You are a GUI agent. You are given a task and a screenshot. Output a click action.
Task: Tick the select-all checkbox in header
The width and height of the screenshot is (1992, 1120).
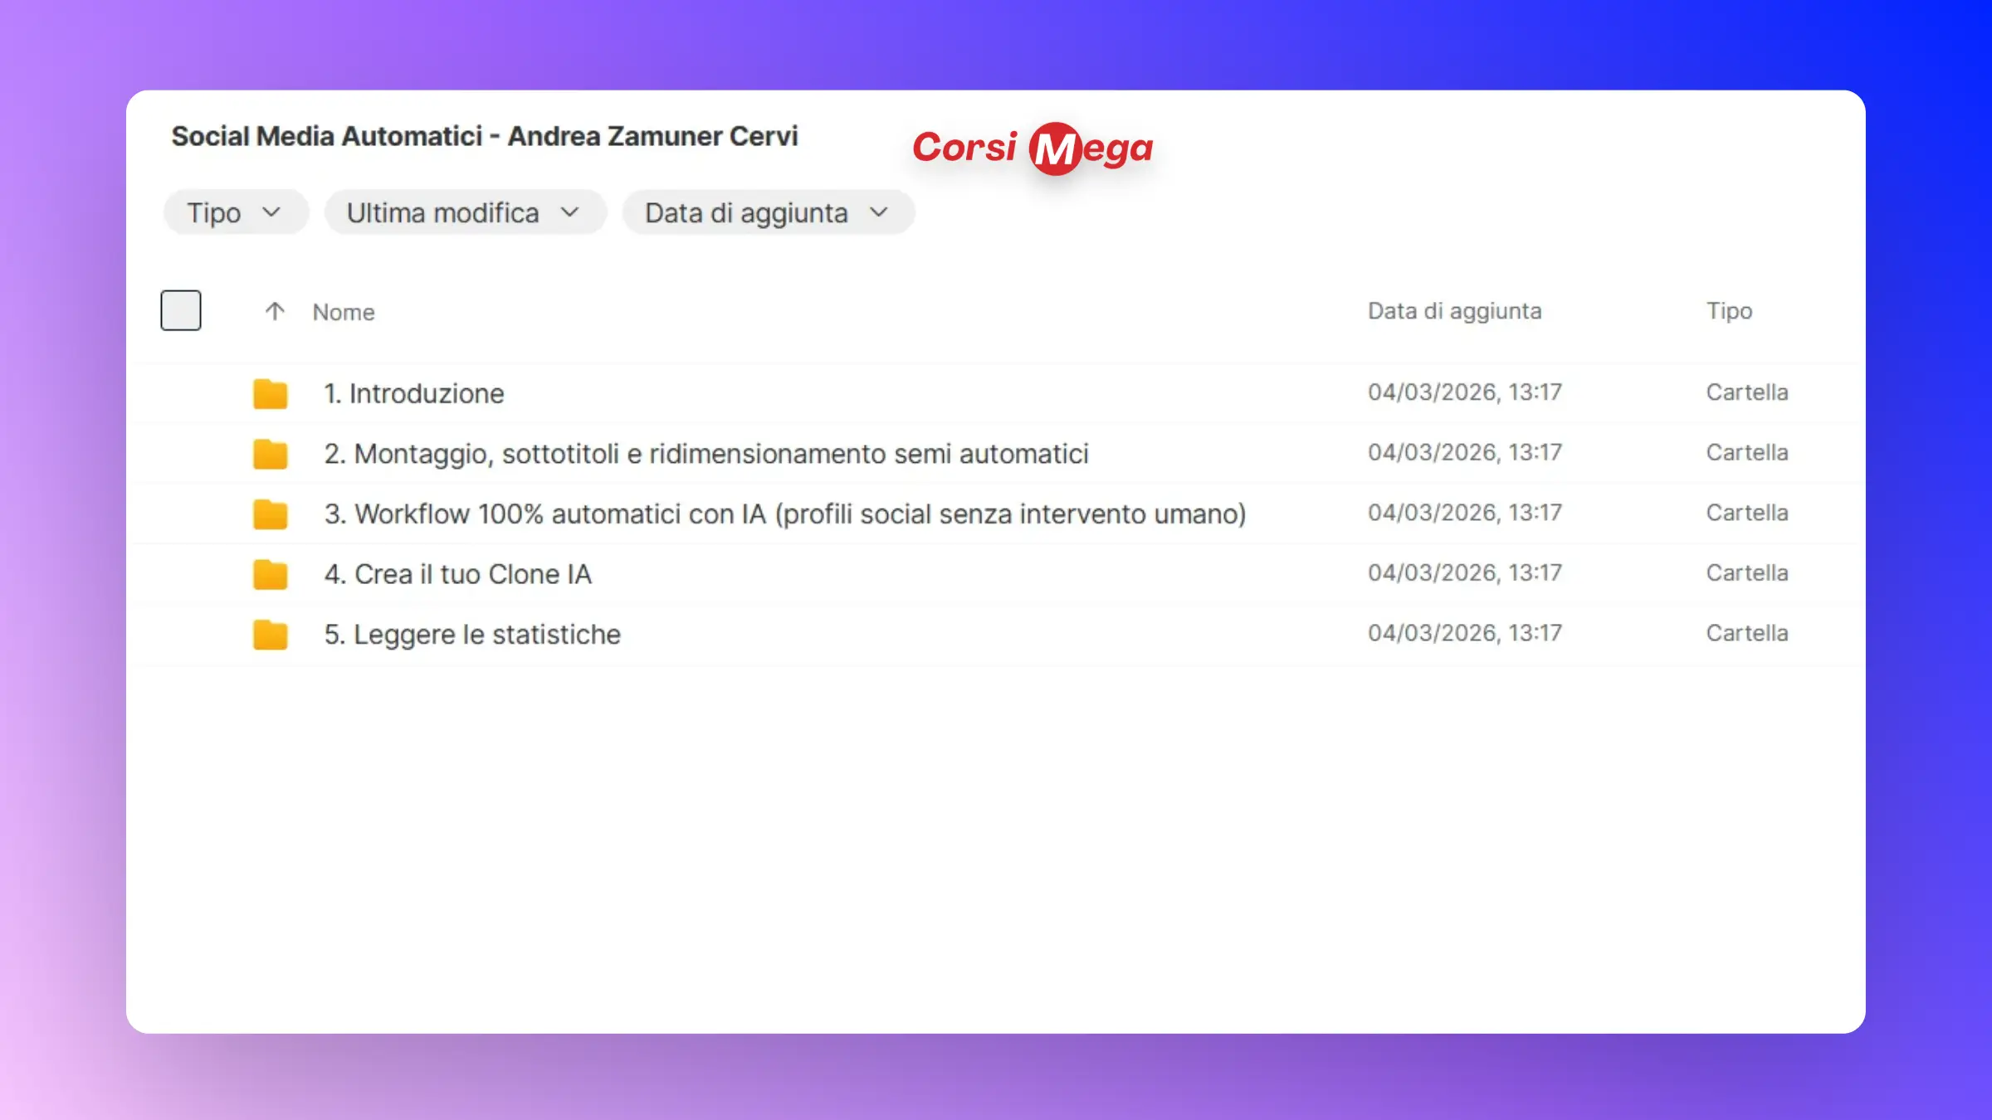[x=181, y=310]
